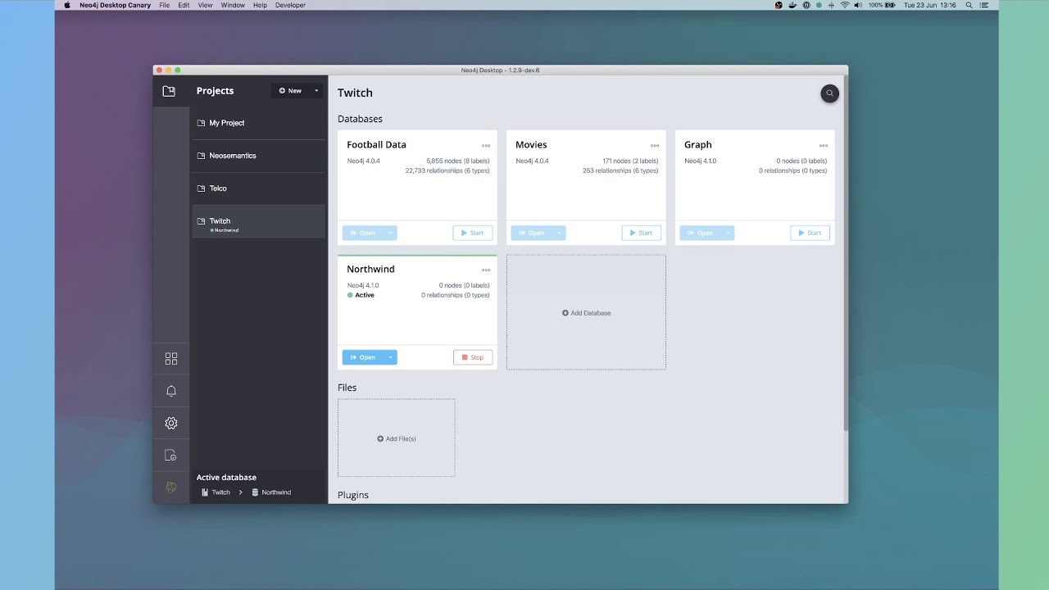This screenshot has width=1049, height=590.
Task: Click the Add Database placeholder tile
Action: pos(586,312)
